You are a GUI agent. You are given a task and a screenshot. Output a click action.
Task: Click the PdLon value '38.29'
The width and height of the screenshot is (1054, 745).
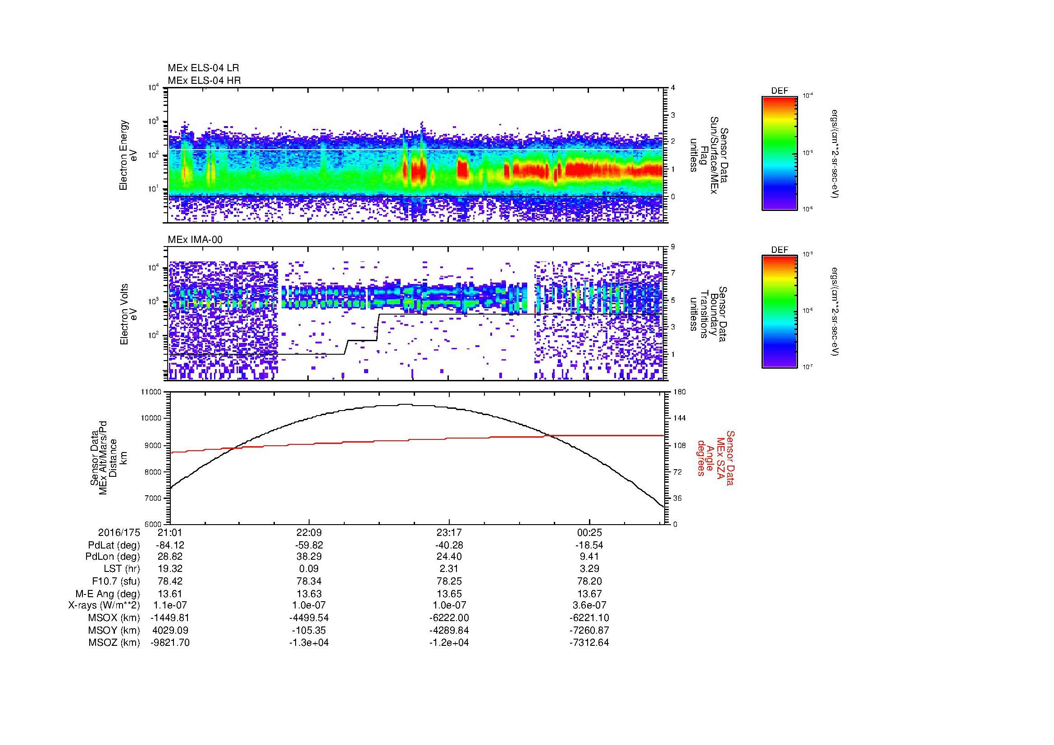tap(309, 557)
